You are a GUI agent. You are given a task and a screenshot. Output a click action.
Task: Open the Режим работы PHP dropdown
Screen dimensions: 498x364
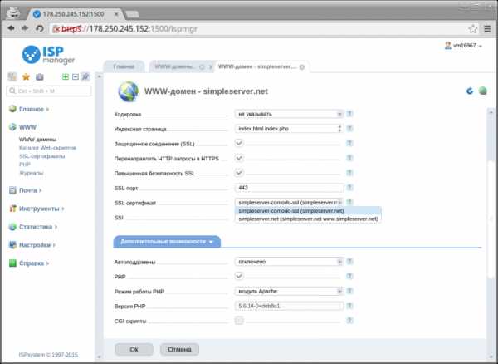[289, 291]
